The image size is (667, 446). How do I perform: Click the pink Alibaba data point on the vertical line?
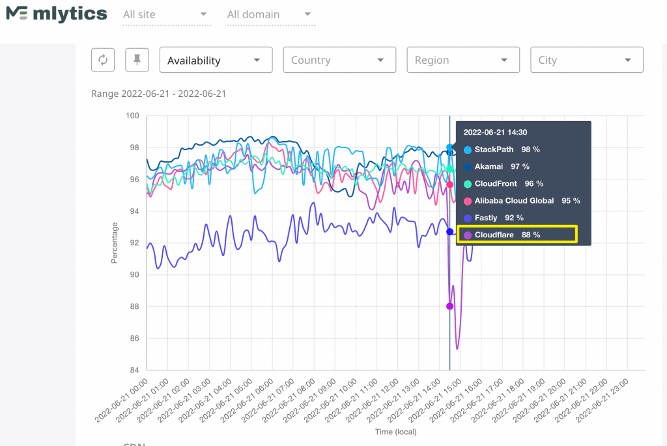449,185
